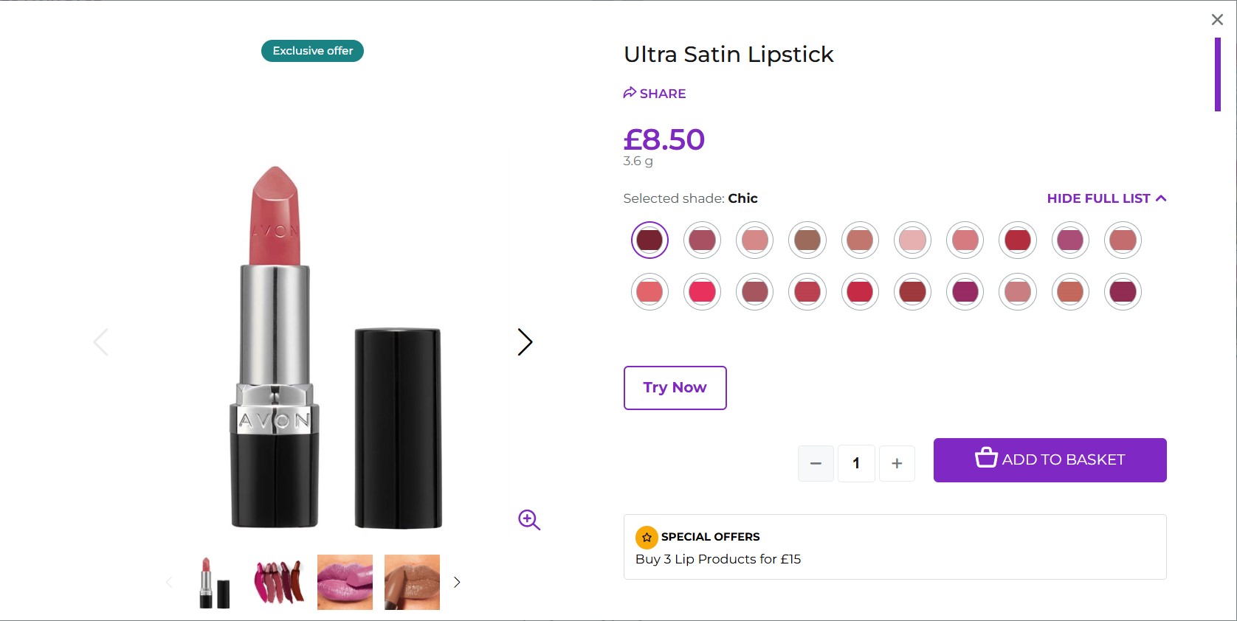The image size is (1237, 621).
Task: Collapse the shade list via HIDE FULL LIST
Action: (1106, 198)
